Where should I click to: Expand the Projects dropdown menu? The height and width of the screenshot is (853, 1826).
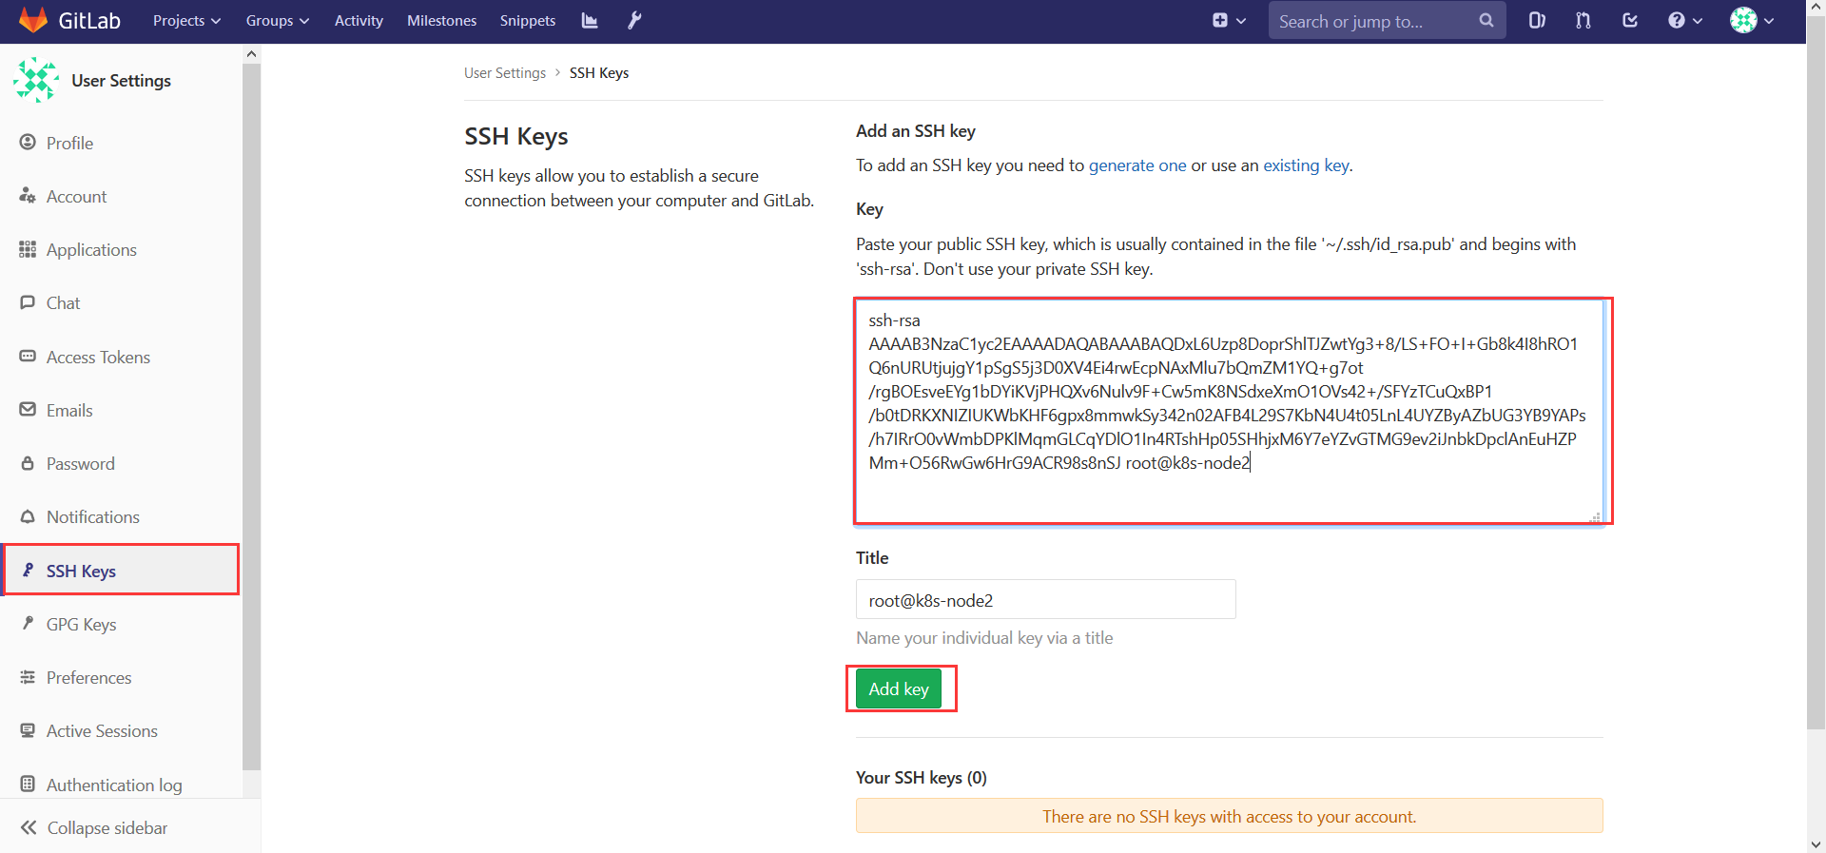[186, 20]
